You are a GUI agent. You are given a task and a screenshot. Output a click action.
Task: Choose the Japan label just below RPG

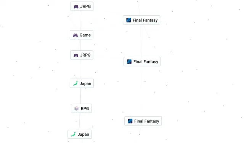pos(83,135)
